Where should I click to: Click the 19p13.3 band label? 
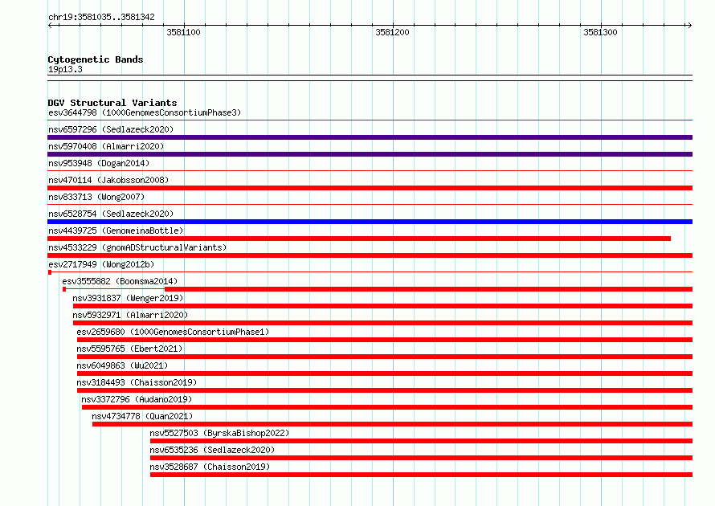65,69
